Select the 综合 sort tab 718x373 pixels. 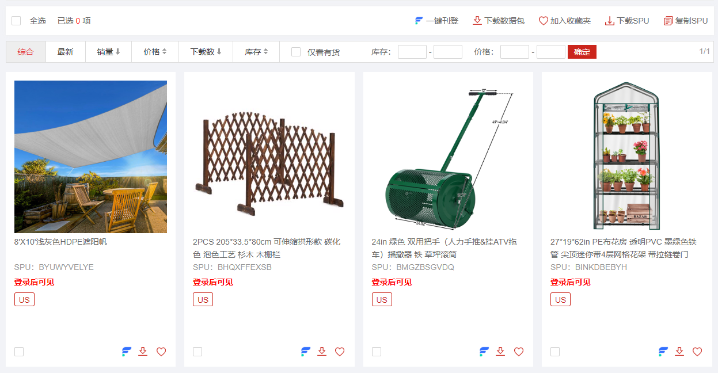[x=25, y=52]
